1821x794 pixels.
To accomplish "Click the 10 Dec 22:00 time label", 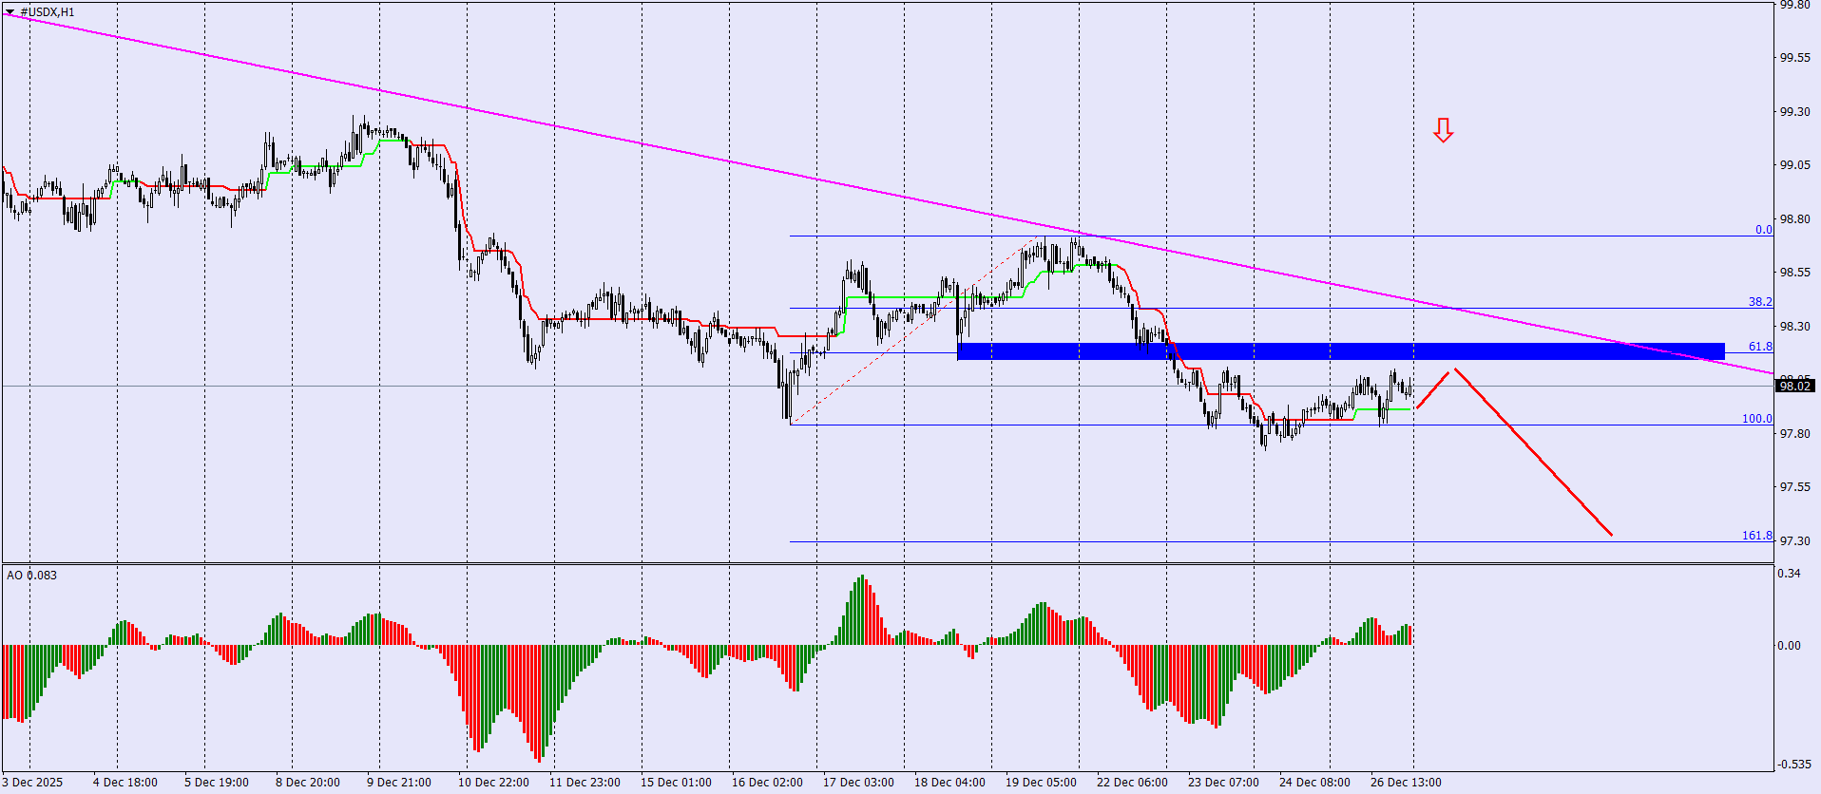I will click(493, 783).
